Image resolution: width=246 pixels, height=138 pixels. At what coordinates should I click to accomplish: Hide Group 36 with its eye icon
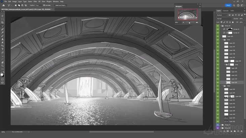[x=218, y=26]
